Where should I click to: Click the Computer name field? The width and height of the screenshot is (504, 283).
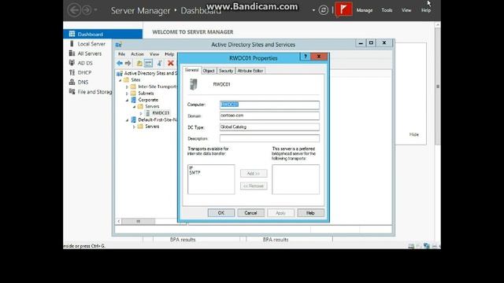pyautogui.click(x=269, y=105)
